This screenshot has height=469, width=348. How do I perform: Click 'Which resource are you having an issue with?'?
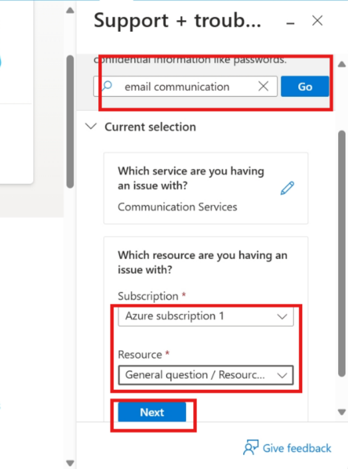point(203,262)
